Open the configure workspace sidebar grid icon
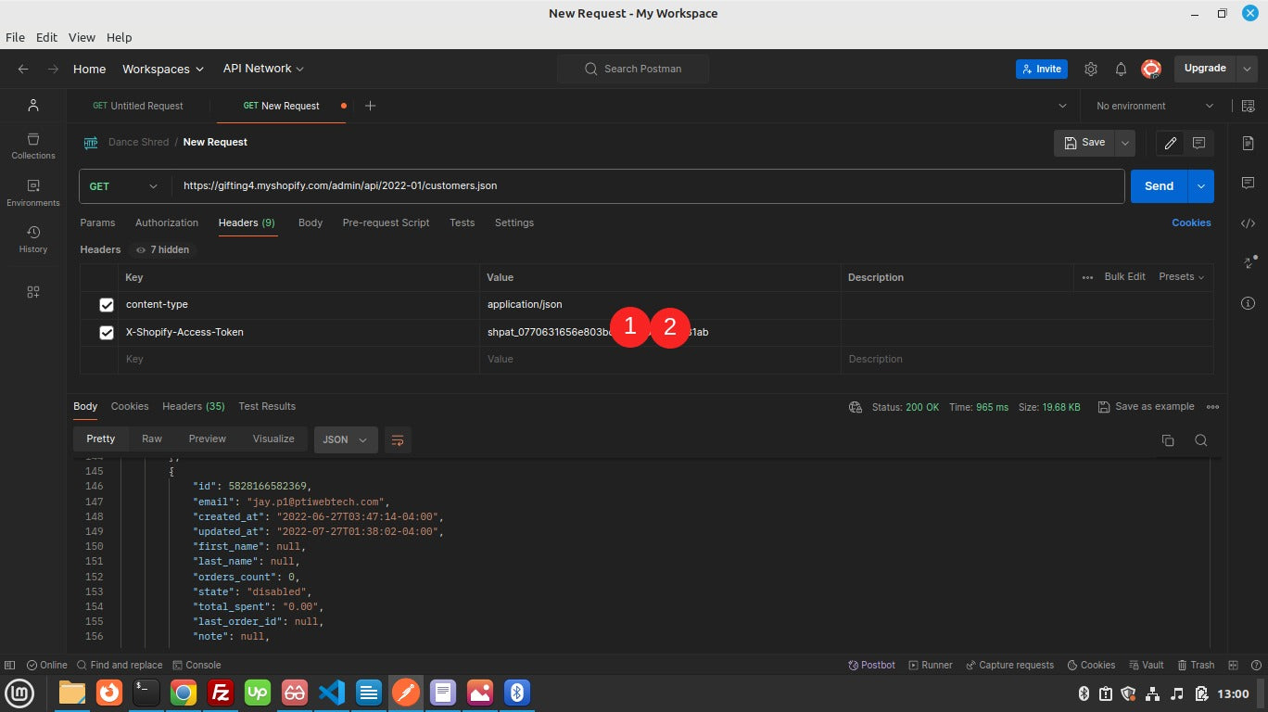 (33, 291)
